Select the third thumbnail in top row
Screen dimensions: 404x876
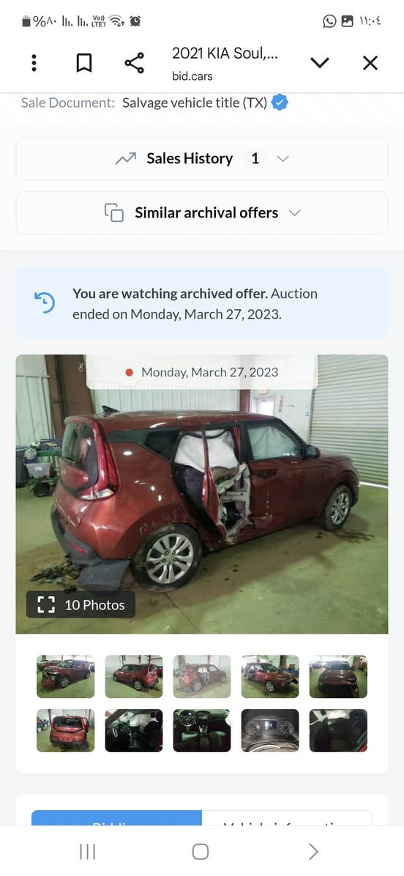(x=202, y=676)
